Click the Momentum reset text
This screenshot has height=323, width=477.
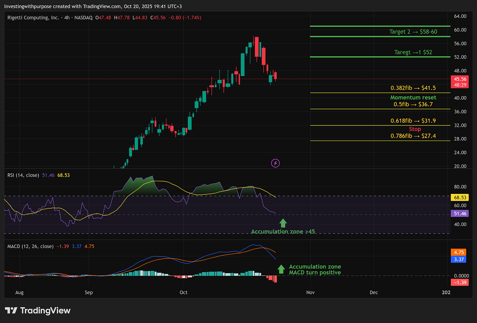[x=413, y=98]
